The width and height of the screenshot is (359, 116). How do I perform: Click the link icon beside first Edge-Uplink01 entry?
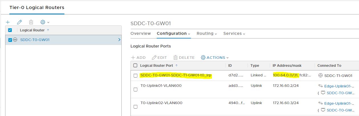(x=320, y=86)
